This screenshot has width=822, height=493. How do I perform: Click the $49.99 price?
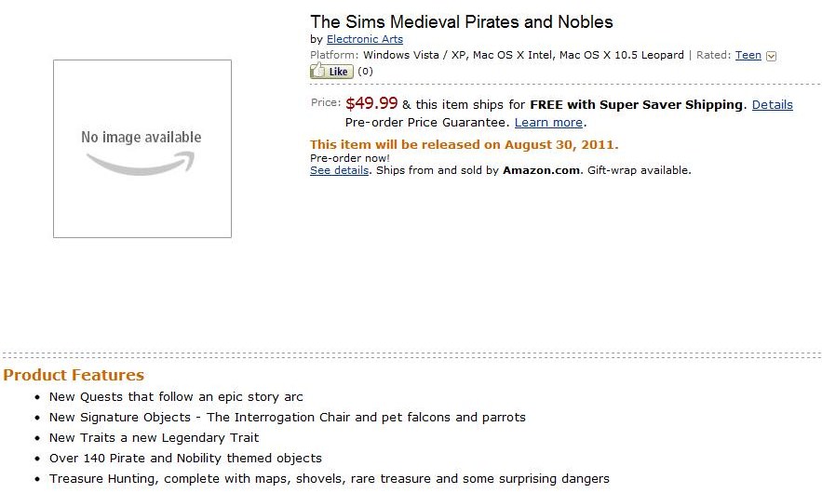[371, 104]
